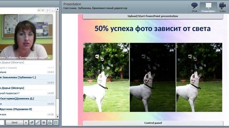Click the save diskette icon in chat toolbar

click(x=56, y=122)
